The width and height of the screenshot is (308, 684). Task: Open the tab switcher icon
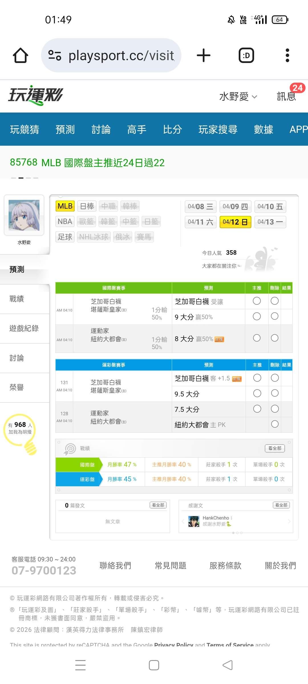(x=246, y=55)
